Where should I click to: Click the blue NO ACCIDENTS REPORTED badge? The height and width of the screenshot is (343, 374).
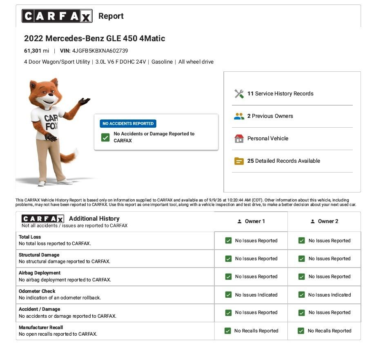128,124
